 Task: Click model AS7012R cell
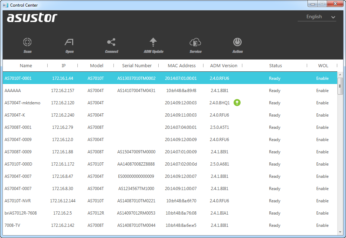96,213
